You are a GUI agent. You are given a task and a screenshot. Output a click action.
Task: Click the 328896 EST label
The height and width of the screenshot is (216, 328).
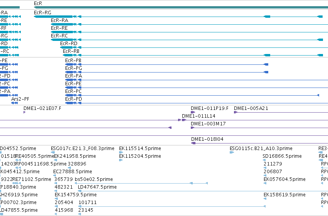pos(77,164)
